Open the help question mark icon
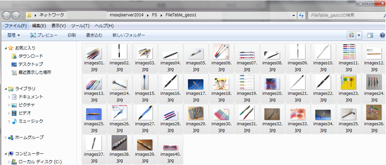 pos(382,35)
